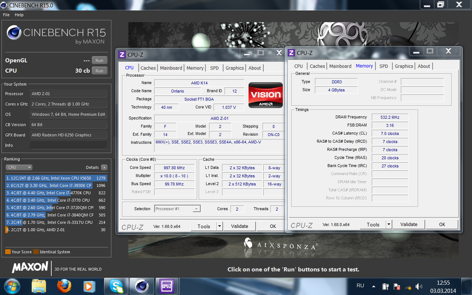Open media player taskbar icon
This screenshot has width=472, height=295.
click(89, 286)
